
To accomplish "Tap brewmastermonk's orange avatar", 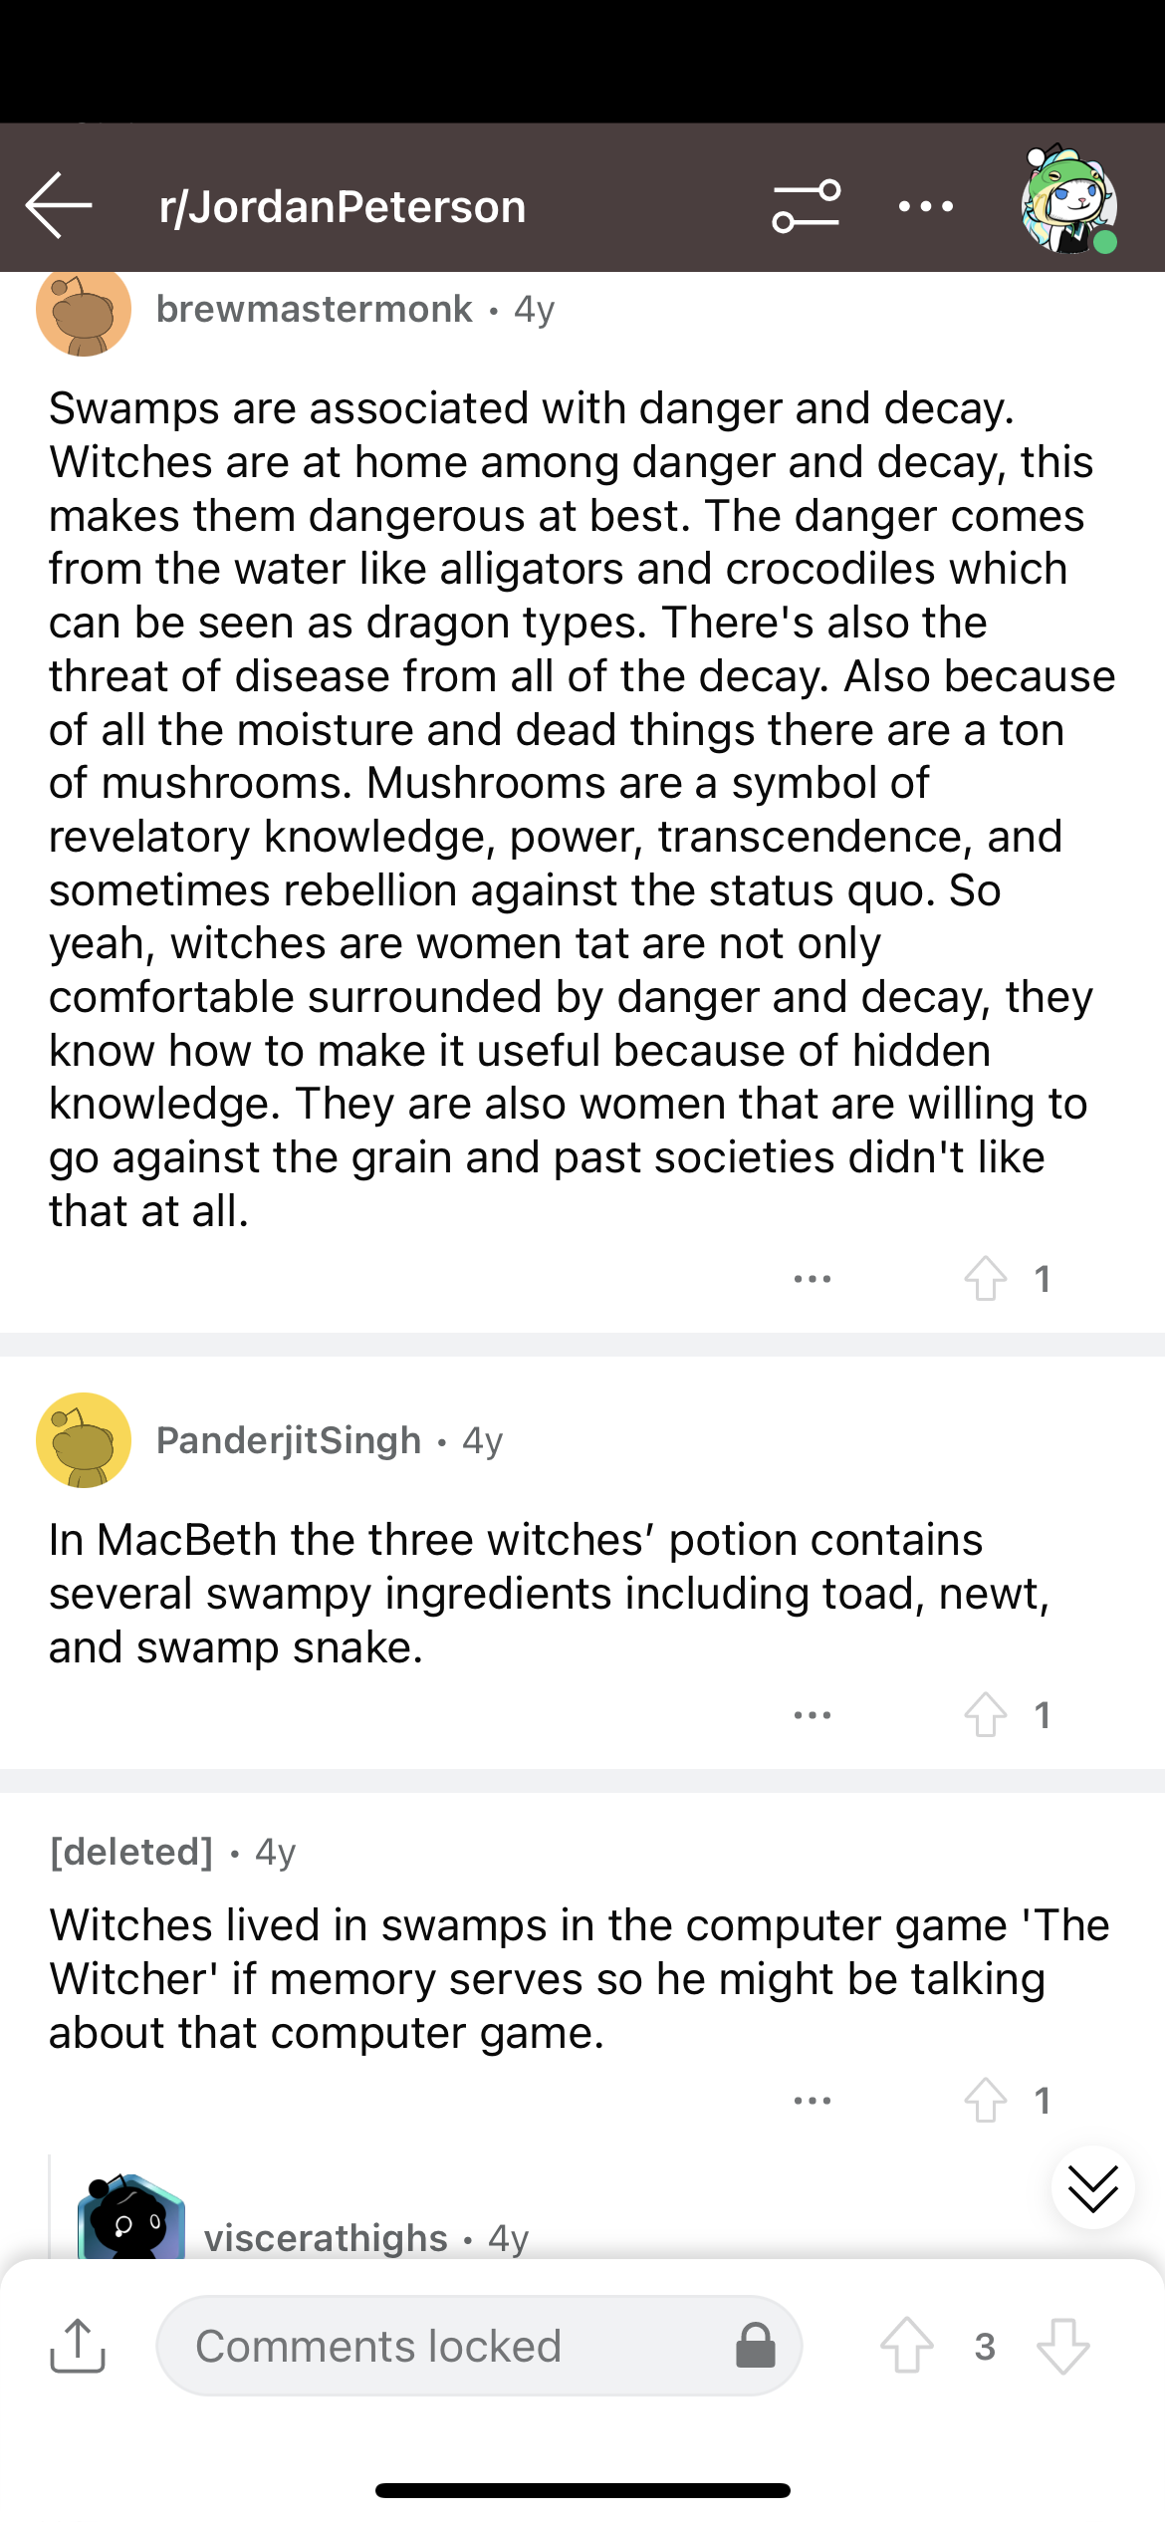I will (84, 311).
